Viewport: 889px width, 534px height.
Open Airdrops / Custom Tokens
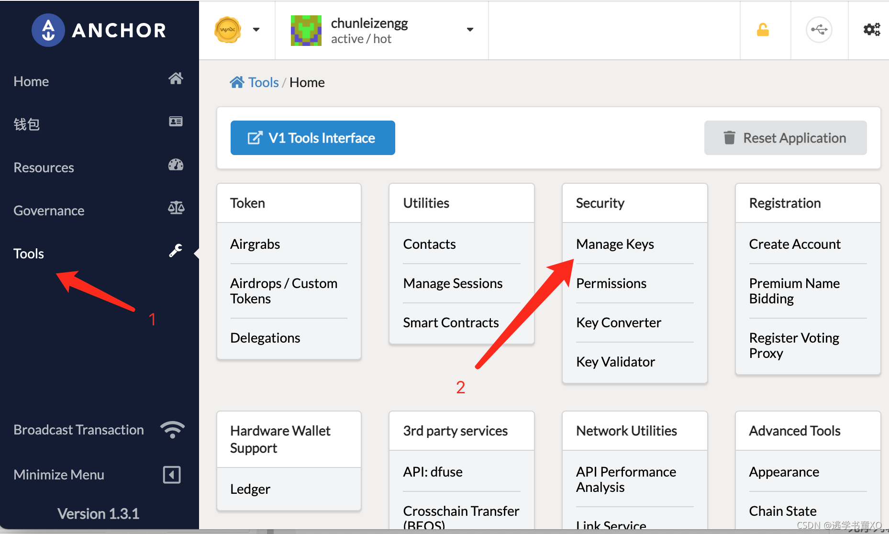pyautogui.click(x=284, y=291)
